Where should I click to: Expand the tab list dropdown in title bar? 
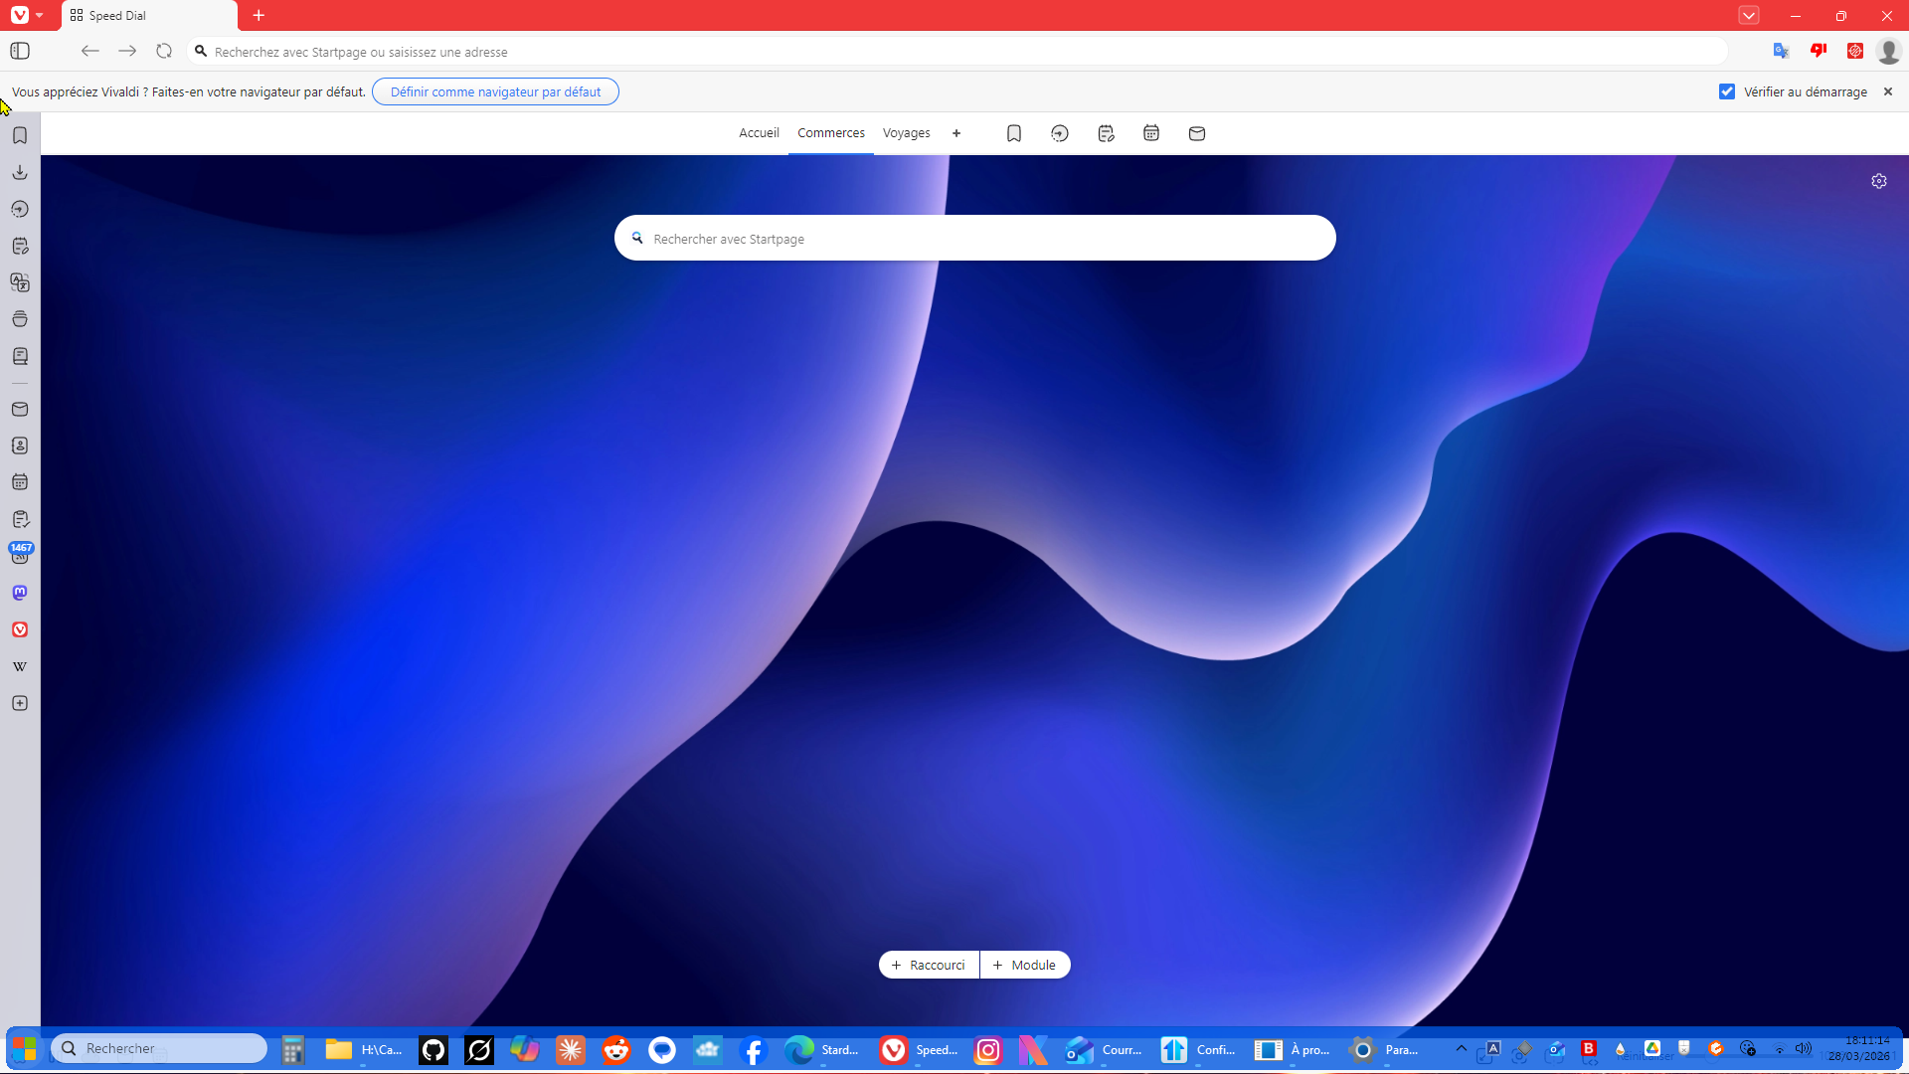[1748, 15]
